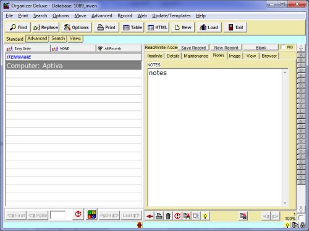The height and width of the screenshot is (231, 309).
Task: Click the document icon in bottom-right status bar
Action: point(295,225)
